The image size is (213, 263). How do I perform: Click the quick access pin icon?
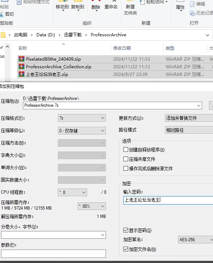coord(1,48)
